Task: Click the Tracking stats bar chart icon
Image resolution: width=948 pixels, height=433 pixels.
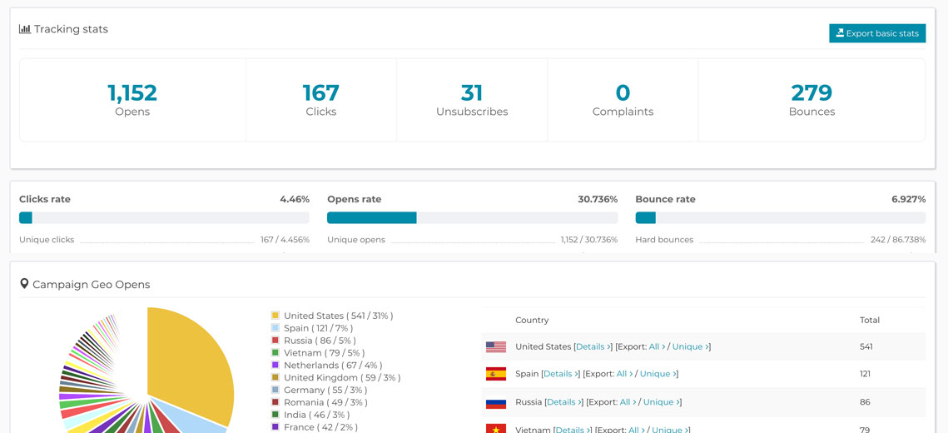Action: pyautogui.click(x=25, y=28)
